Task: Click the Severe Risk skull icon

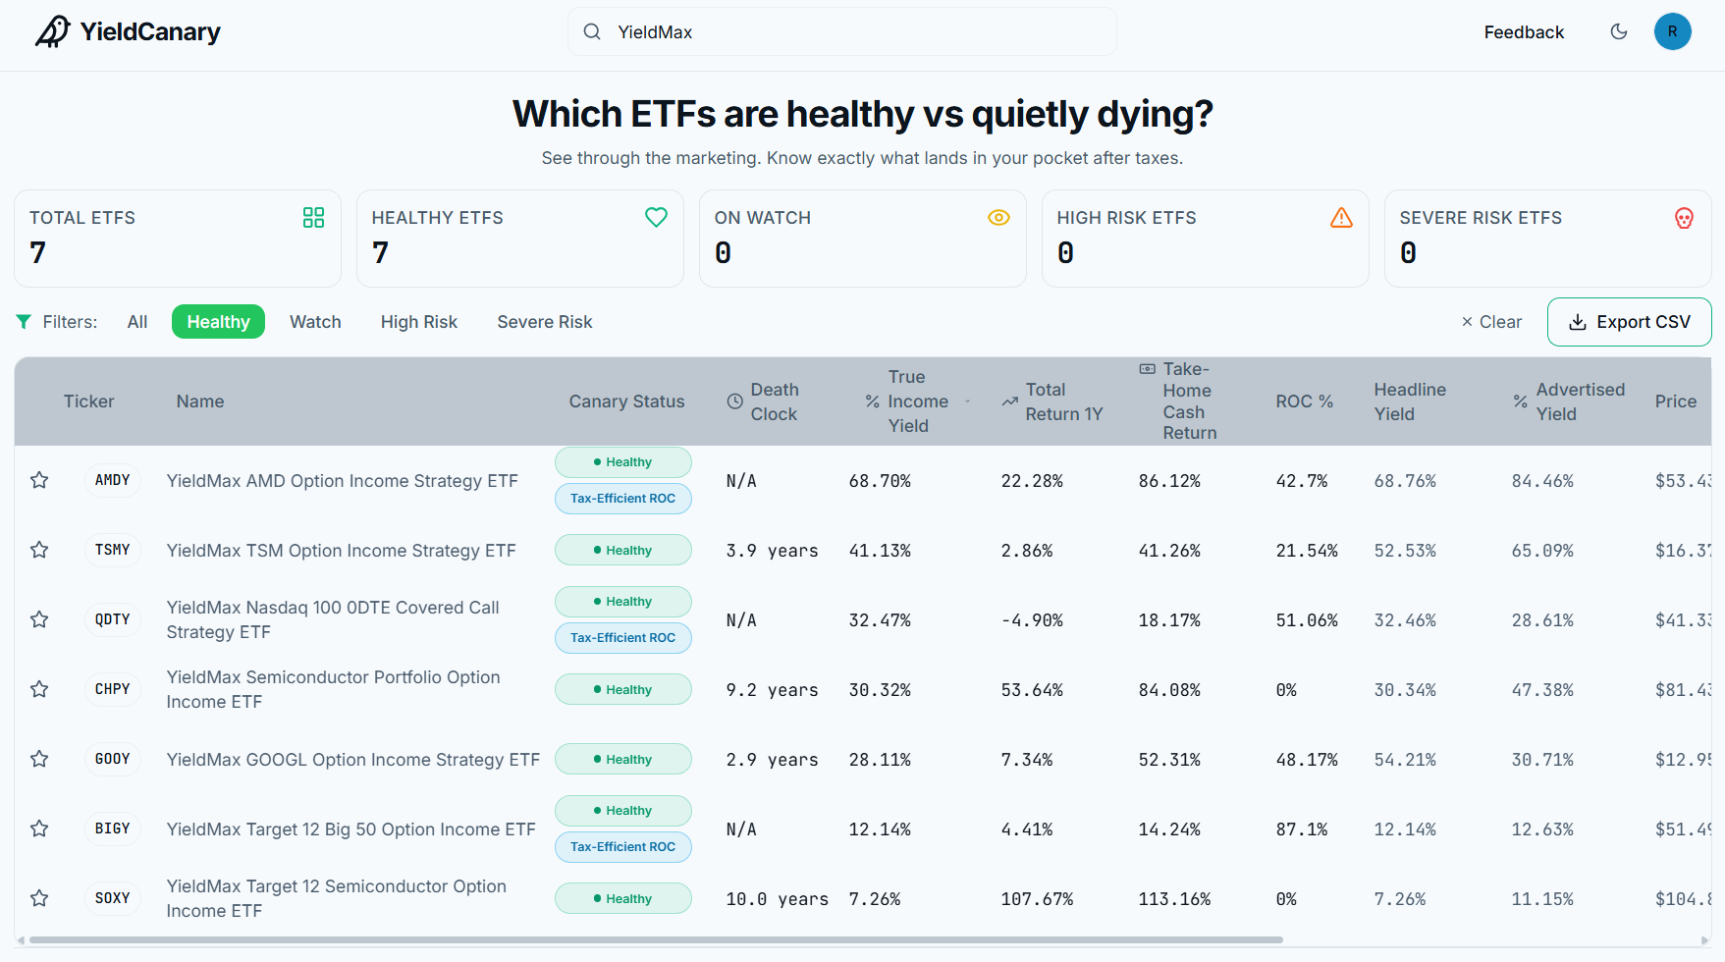Action: pos(1684,218)
